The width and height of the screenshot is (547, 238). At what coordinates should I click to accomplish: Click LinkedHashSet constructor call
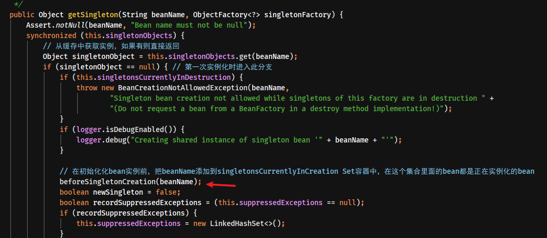(239, 224)
